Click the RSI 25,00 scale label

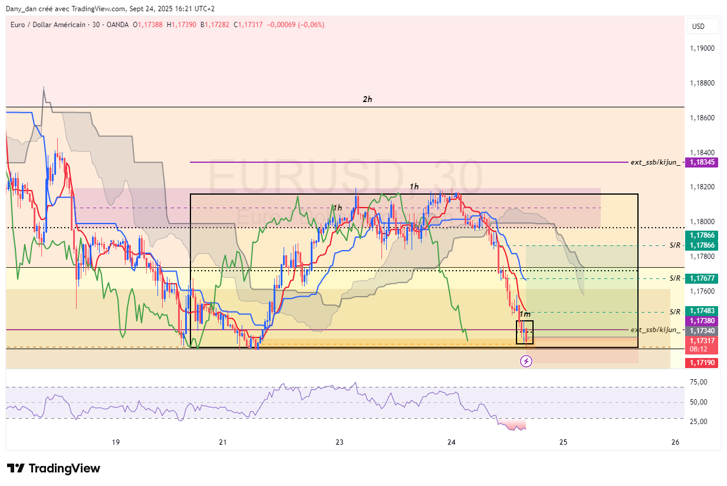(x=700, y=422)
